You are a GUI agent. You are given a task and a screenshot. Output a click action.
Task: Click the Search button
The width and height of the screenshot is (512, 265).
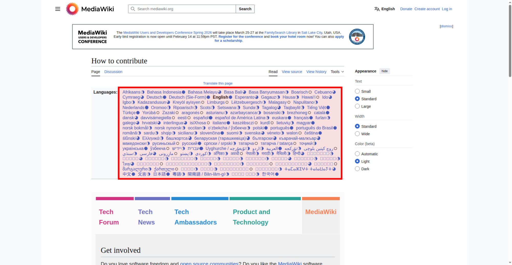(x=245, y=9)
